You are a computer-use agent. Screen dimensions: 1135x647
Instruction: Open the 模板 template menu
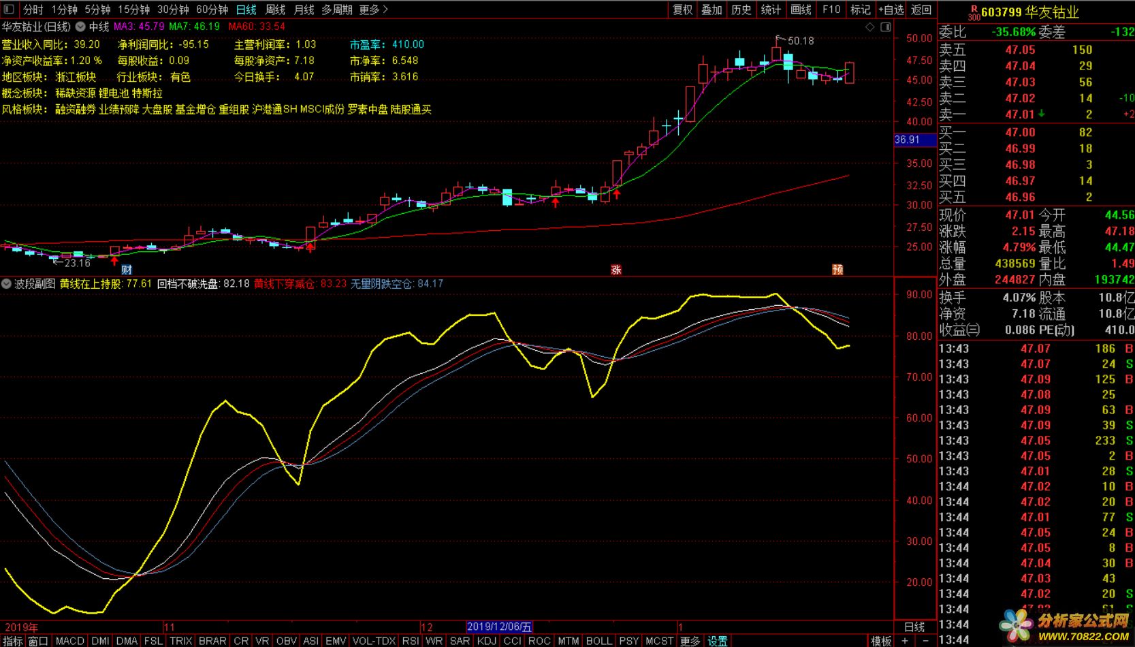pos(881,641)
